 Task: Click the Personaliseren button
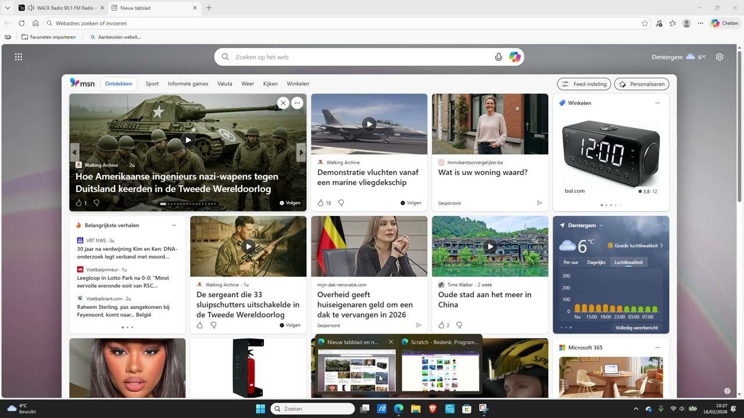pos(642,84)
